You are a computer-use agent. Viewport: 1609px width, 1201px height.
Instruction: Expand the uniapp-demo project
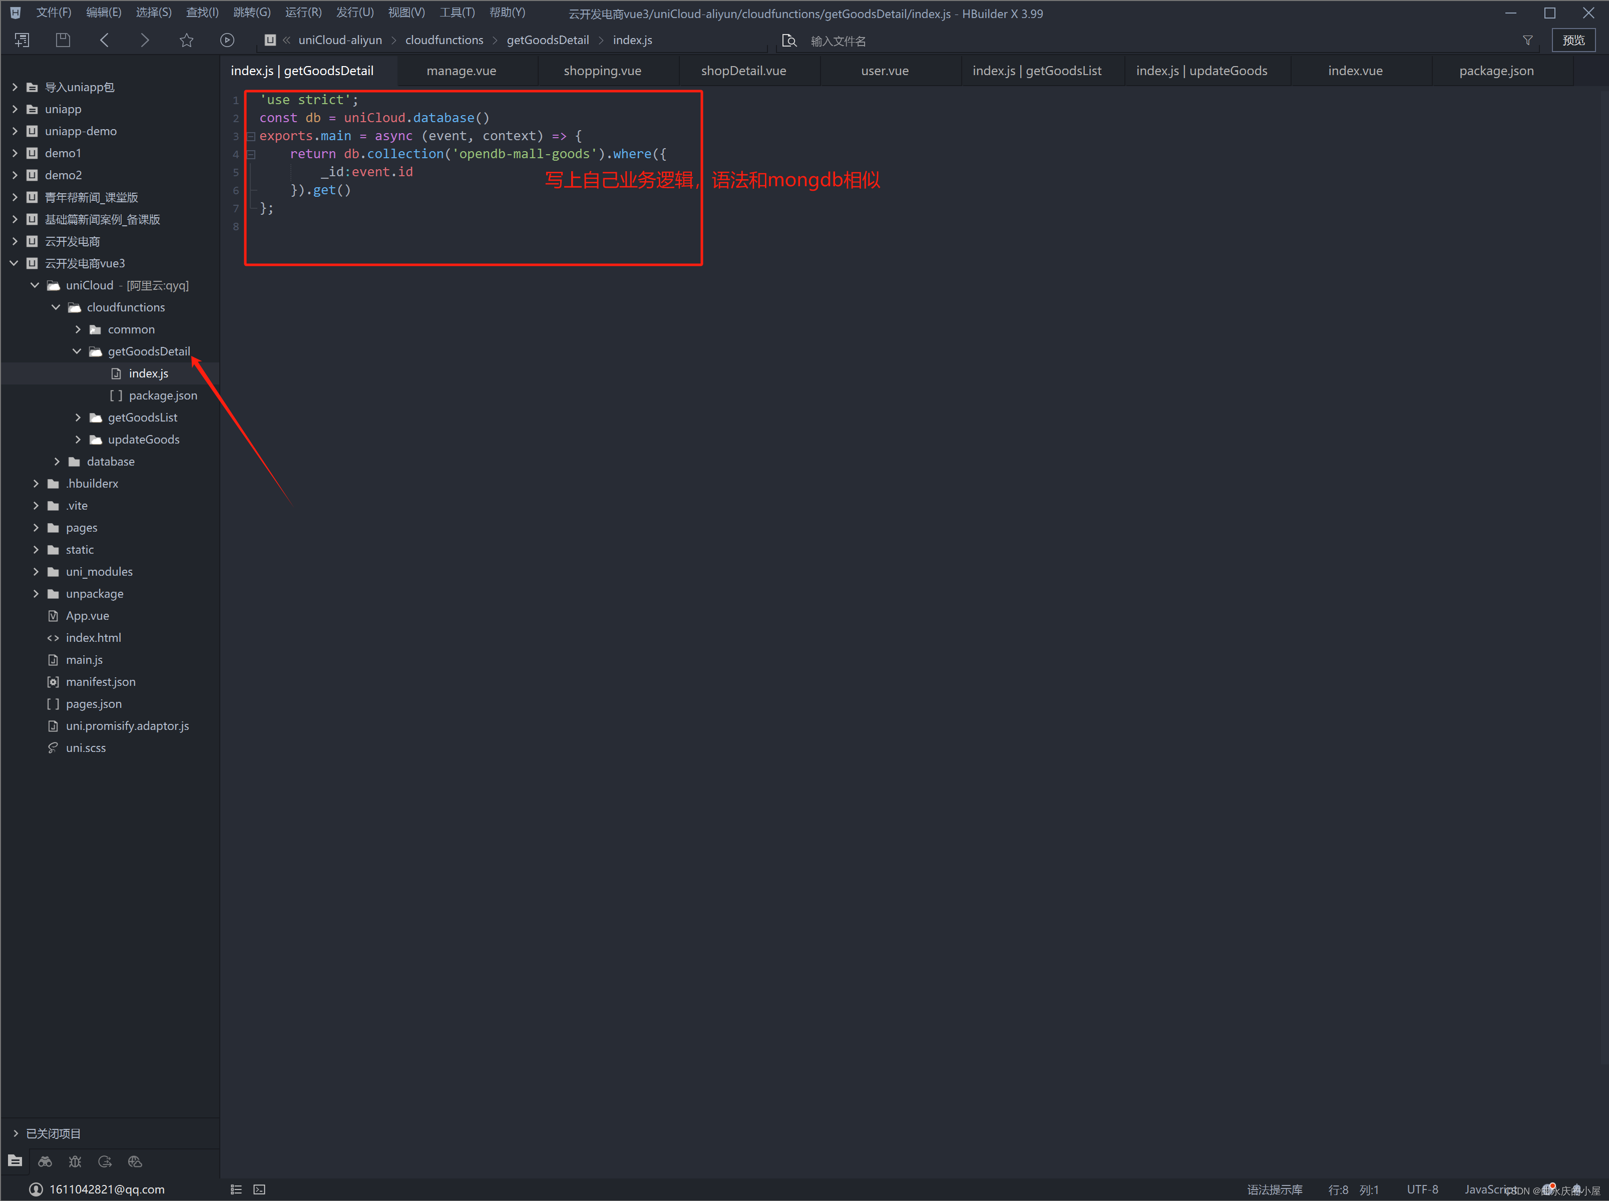coord(15,131)
